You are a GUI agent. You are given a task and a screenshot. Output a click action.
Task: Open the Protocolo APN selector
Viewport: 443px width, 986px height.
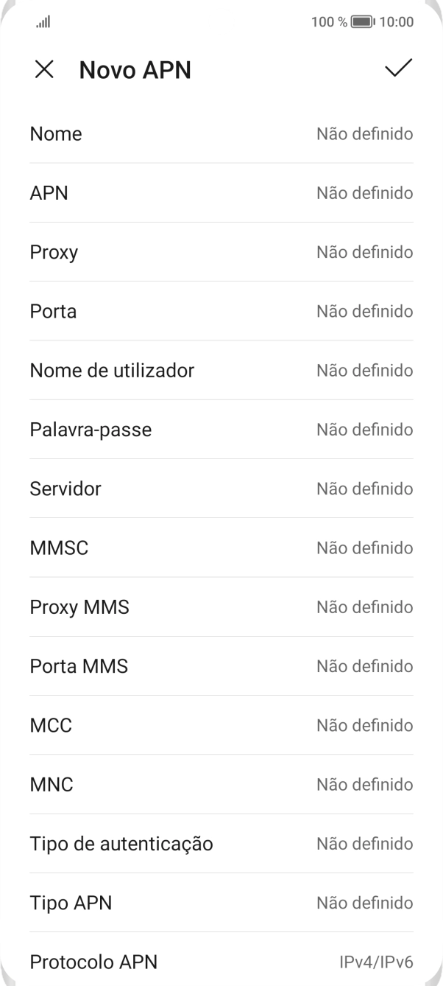(221, 962)
